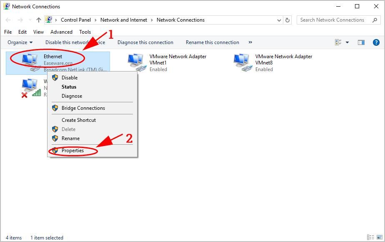
Task: Expand the change view options arrow
Action: [347, 42]
